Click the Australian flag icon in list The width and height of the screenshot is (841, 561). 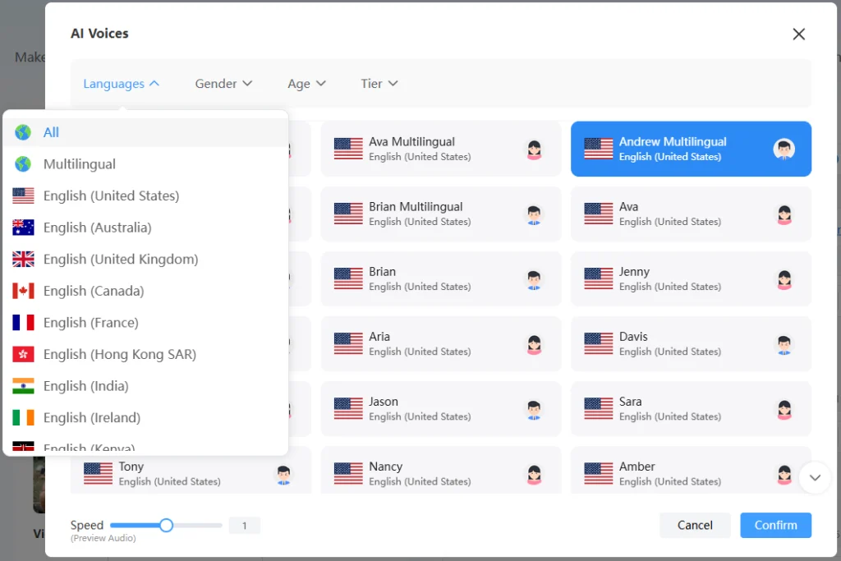coord(23,228)
